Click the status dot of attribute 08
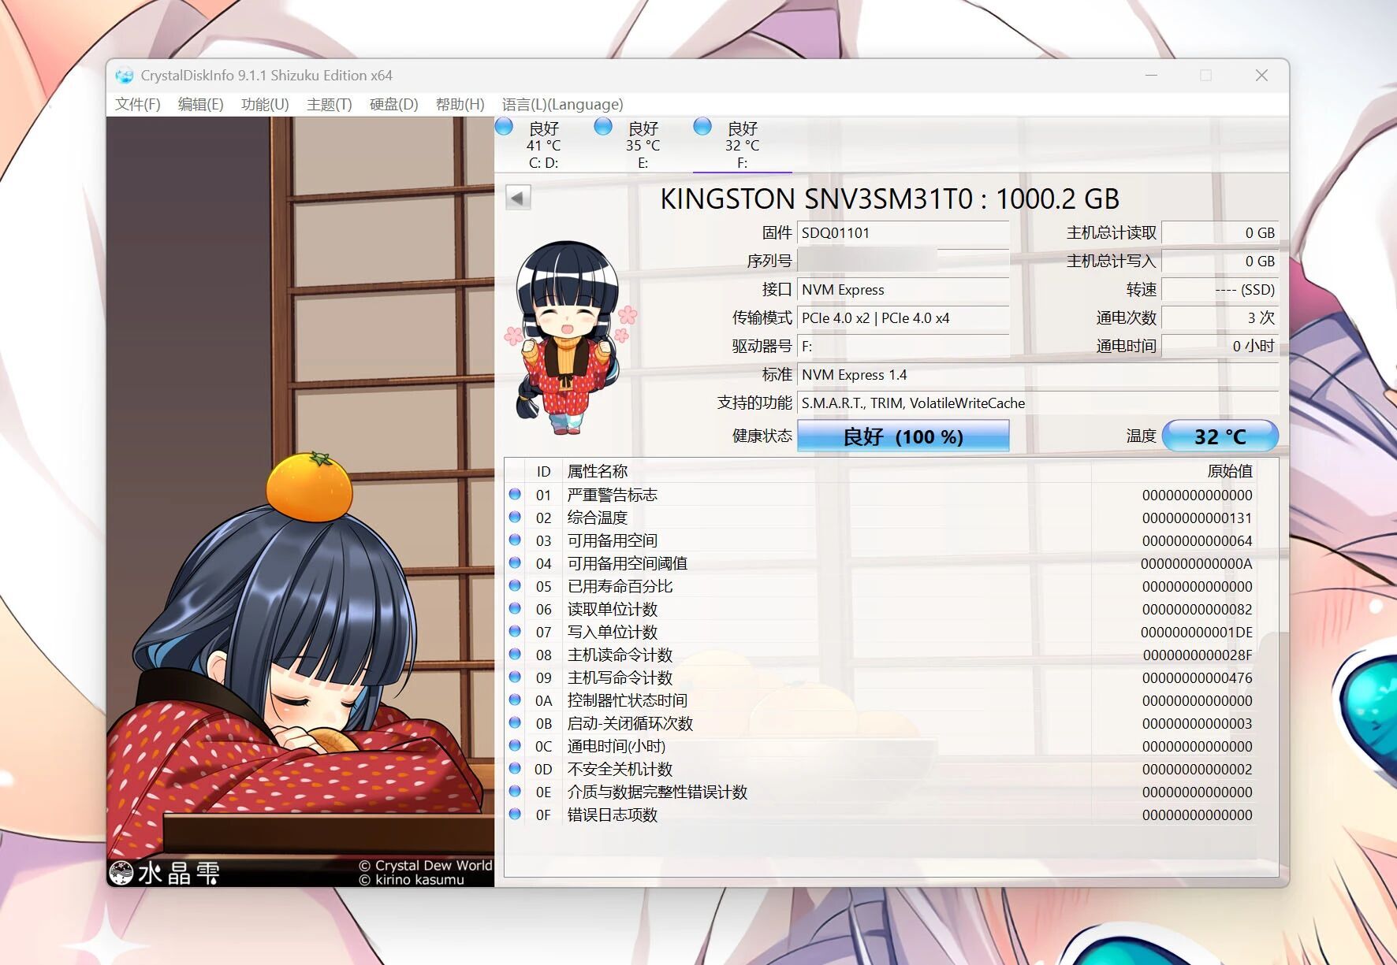 515,655
